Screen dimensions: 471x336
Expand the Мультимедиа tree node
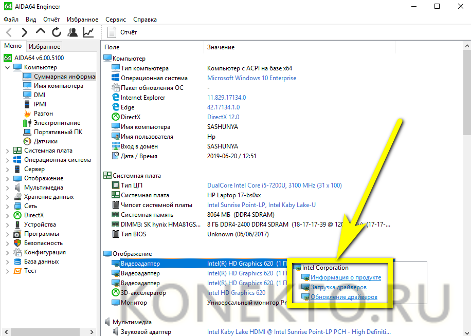(x=7, y=188)
